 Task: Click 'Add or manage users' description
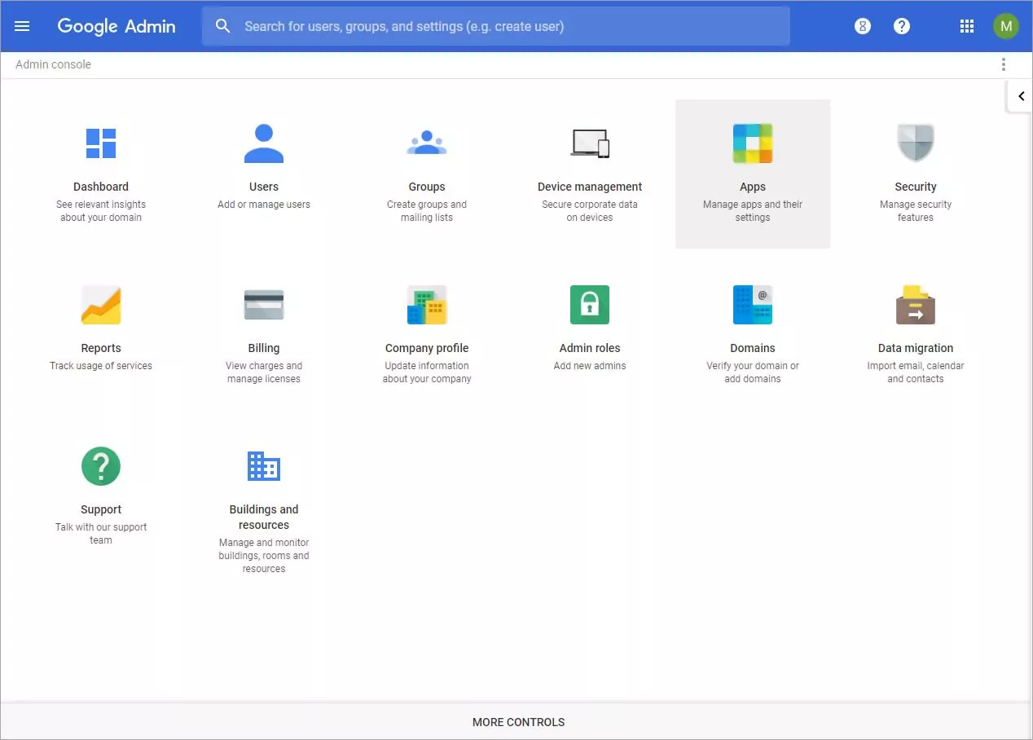pyautogui.click(x=264, y=205)
